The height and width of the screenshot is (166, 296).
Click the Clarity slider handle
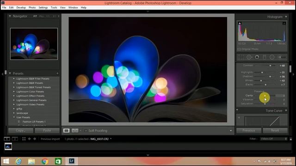pyautogui.click(x=265, y=96)
